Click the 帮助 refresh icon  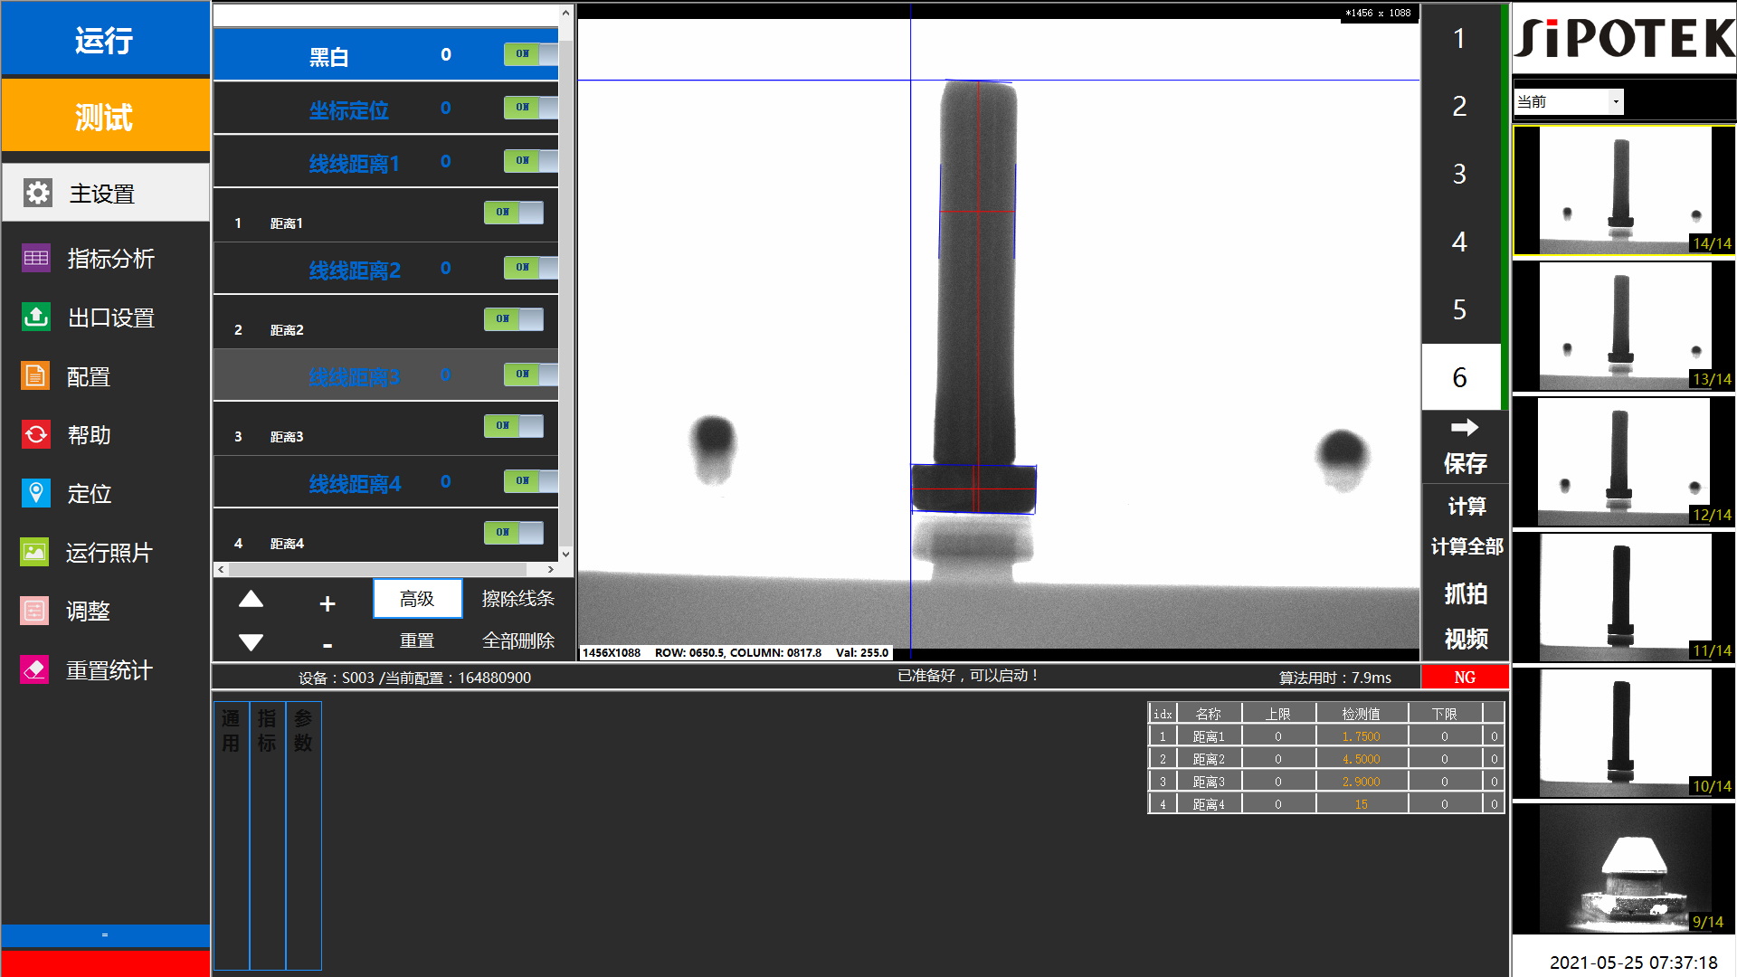click(36, 435)
